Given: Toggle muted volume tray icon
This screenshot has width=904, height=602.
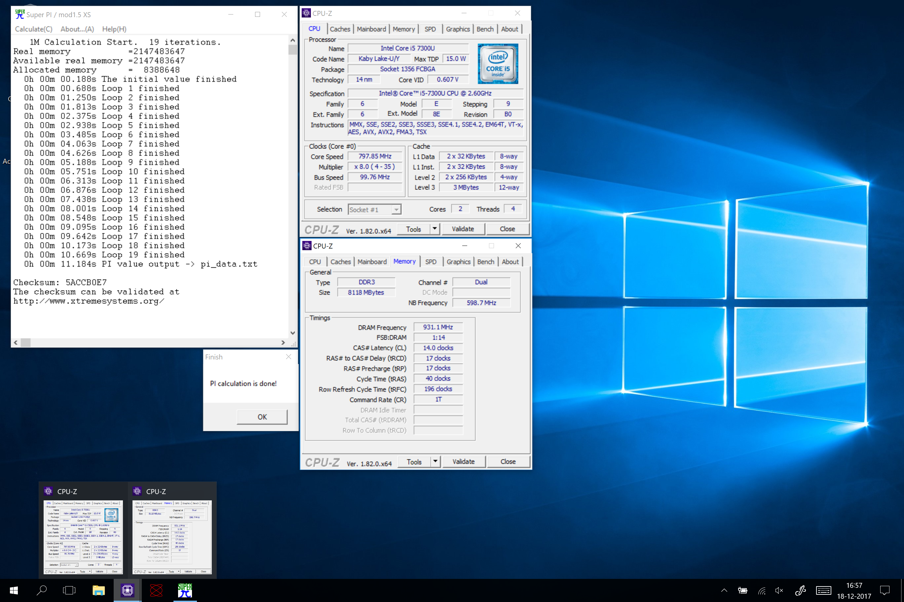Looking at the screenshot, I should (779, 590).
